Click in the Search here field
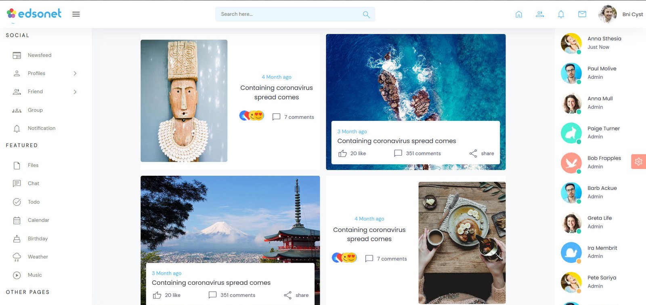Image resolution: width=646 pixels, height=305 pixels. coord(289,14)
